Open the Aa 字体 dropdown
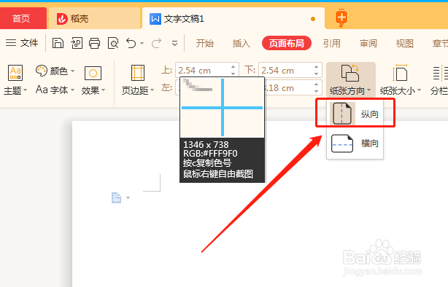This screenshot has width=448, height=287. pyautogui.click(x=55, y=90)
